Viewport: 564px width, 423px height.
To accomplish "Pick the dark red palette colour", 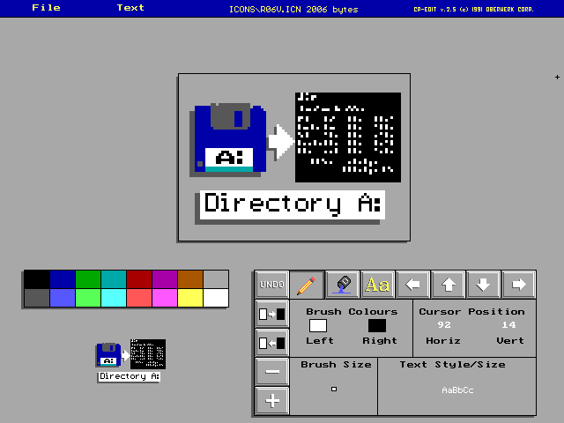I will tap(139, 279).
